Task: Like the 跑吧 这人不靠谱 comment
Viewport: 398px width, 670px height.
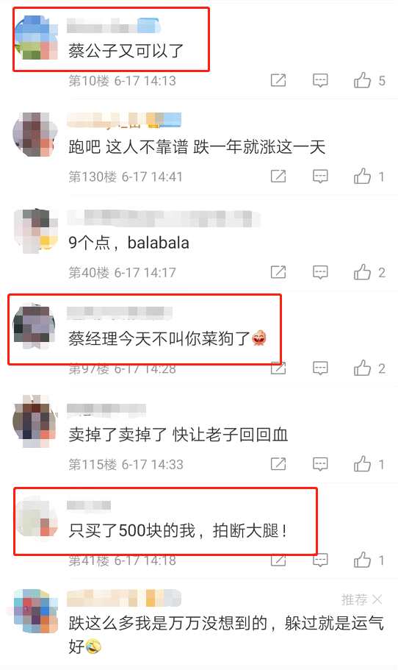Action: tap(362, 176)
